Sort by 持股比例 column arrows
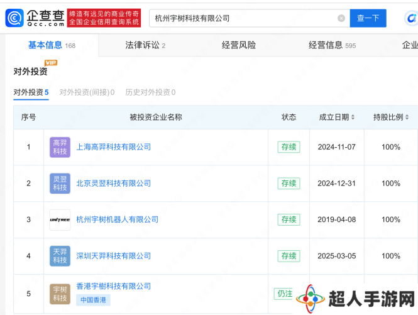Viewport: 418px width, 315px height. point(407,117)
